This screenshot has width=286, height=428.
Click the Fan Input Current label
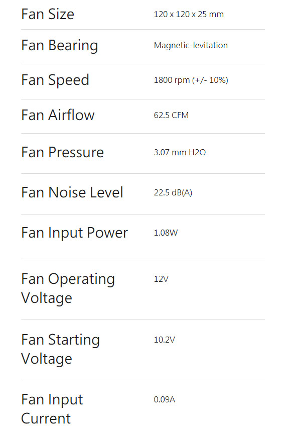tap(52, 409)
